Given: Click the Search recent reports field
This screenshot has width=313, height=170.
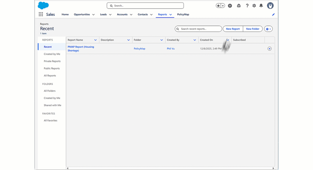Looking at the screenshot, I should coord(198,29).
